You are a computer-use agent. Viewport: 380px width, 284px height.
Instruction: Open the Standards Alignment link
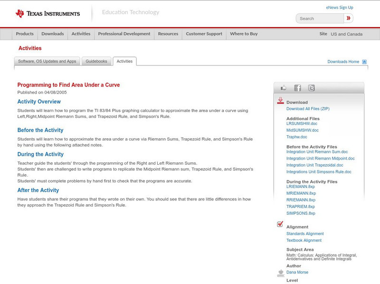coord(305,234)
